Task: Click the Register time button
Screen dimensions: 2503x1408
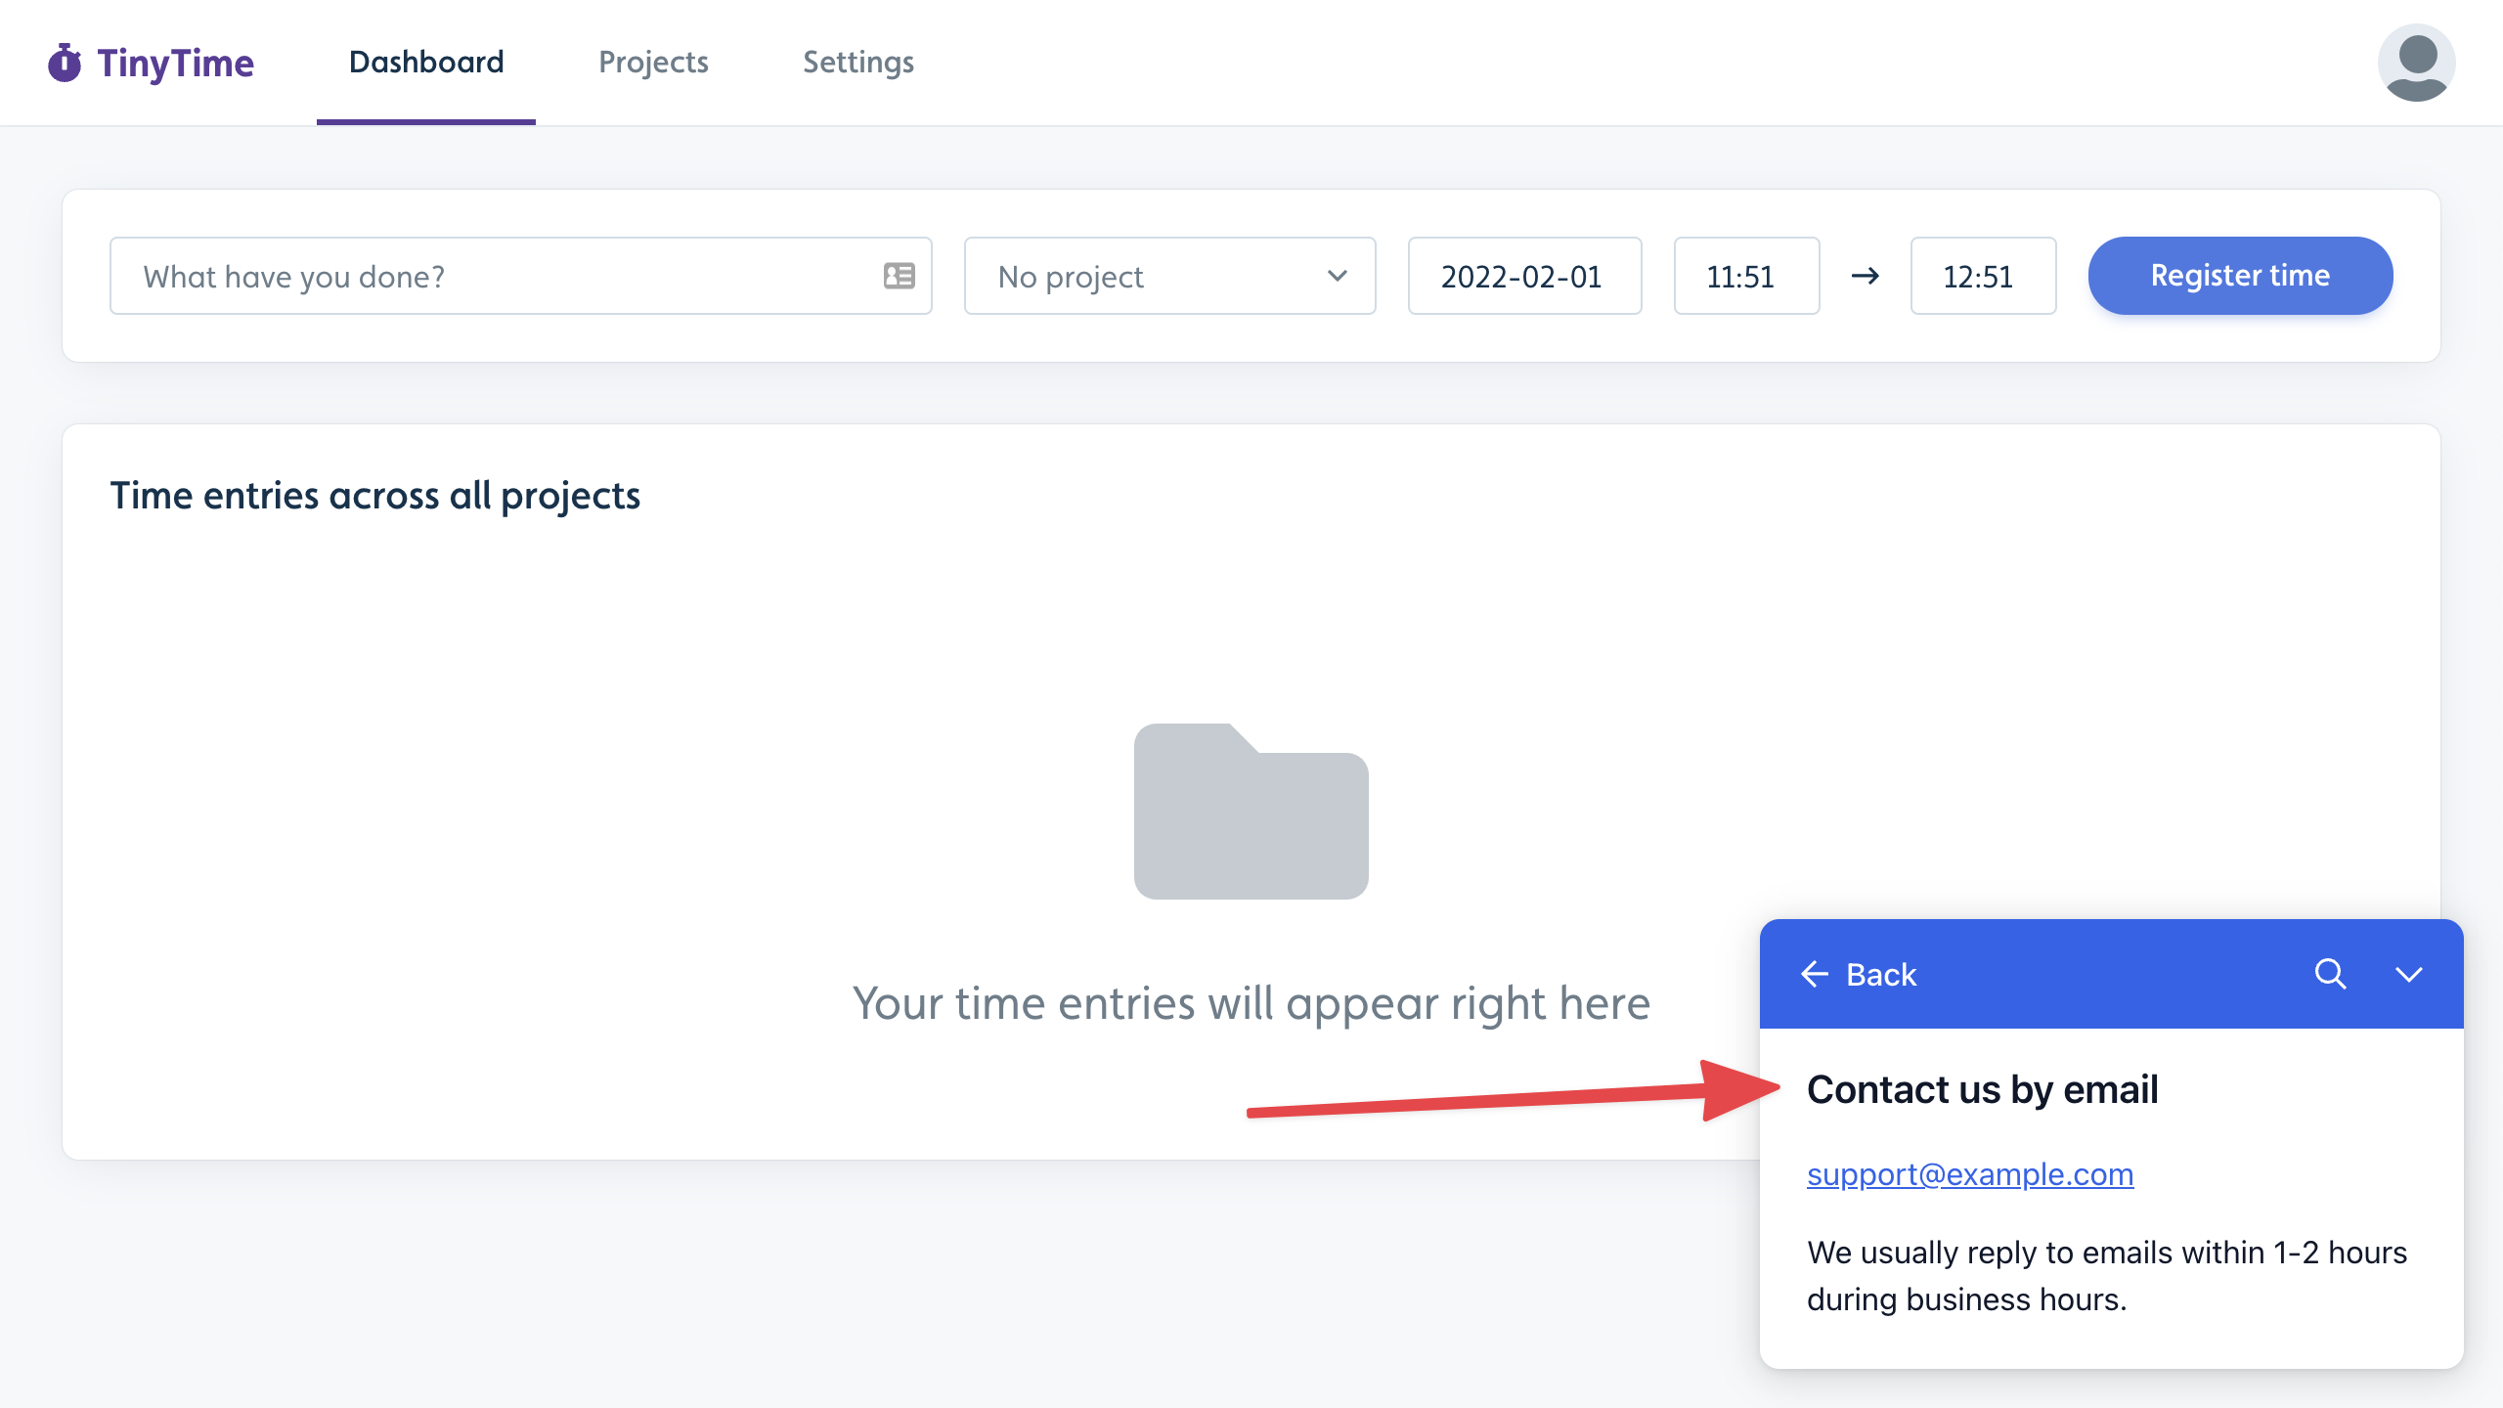Action: (x=2240, y=276)
